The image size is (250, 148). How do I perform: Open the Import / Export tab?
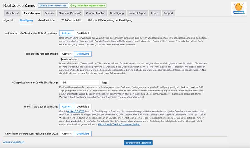(x=137, y=13)
